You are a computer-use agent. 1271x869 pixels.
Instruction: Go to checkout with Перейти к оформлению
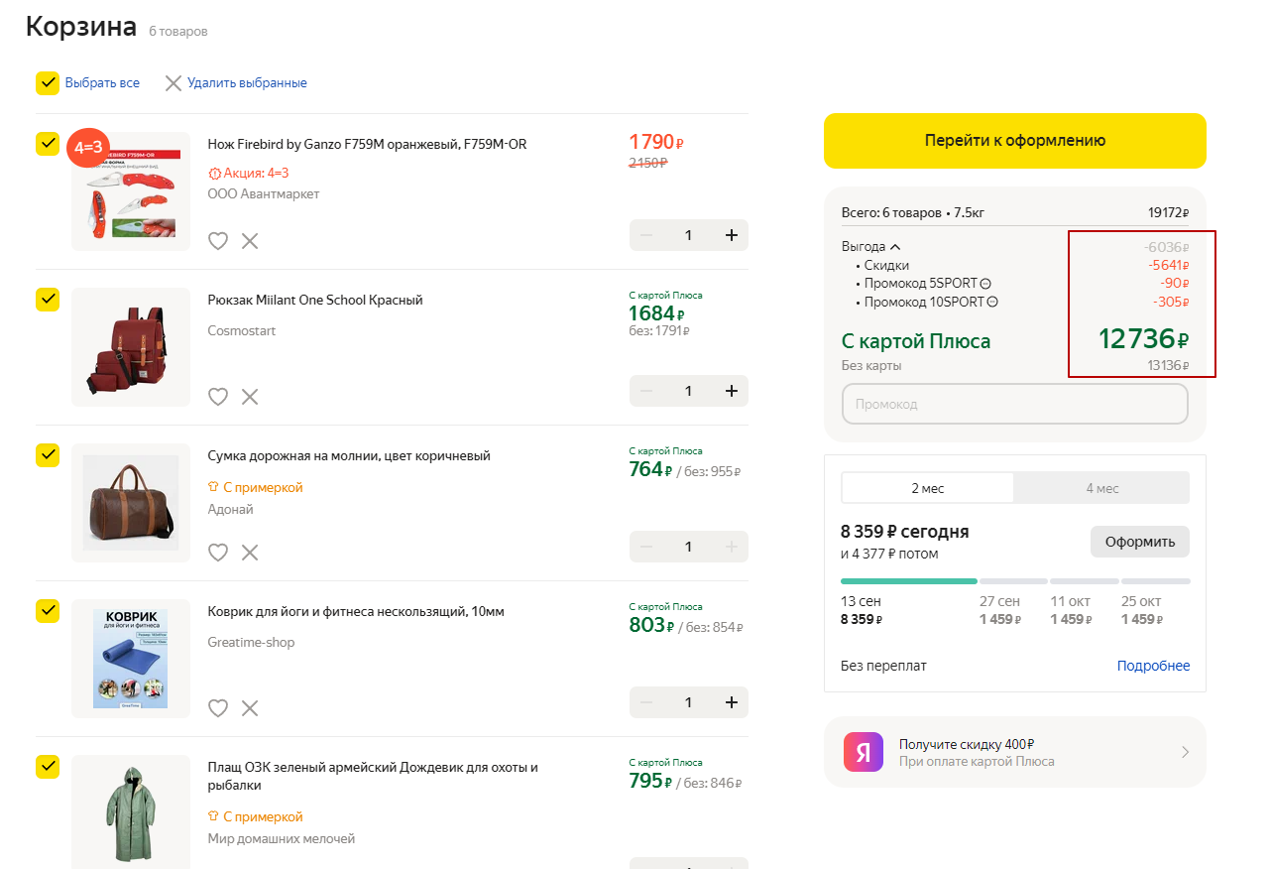[1015, 141]
